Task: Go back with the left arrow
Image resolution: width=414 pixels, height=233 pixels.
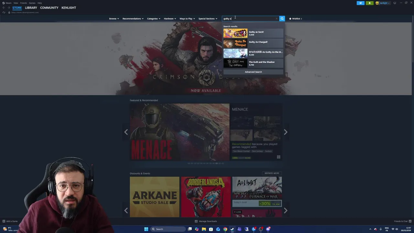Action: point(4,7)
